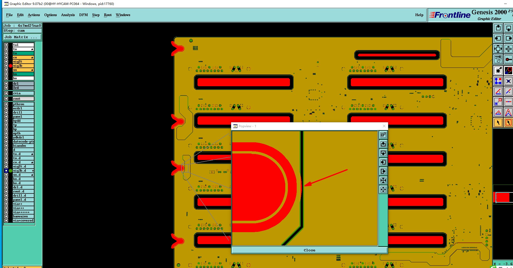
Task: Select the rout.d layer name
Action: [x=23, y=191]
